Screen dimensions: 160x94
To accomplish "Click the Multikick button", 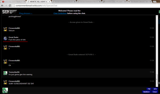I will 146,92.
